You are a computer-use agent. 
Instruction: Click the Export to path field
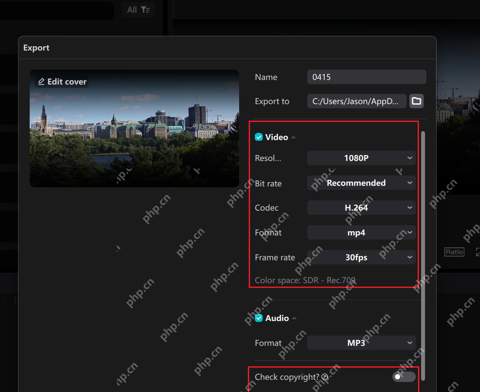point(357,101)
